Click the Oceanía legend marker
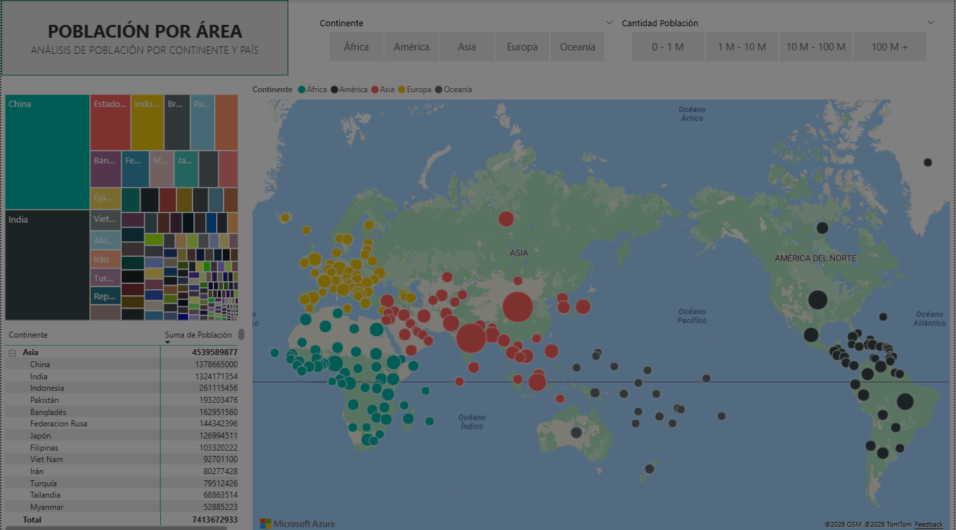This screenshot has width=956, height=530. point(439,89)
